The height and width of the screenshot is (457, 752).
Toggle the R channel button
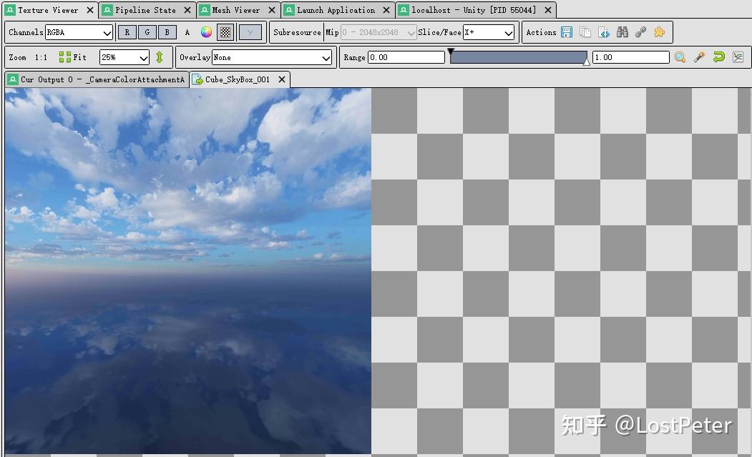[126, 32]
